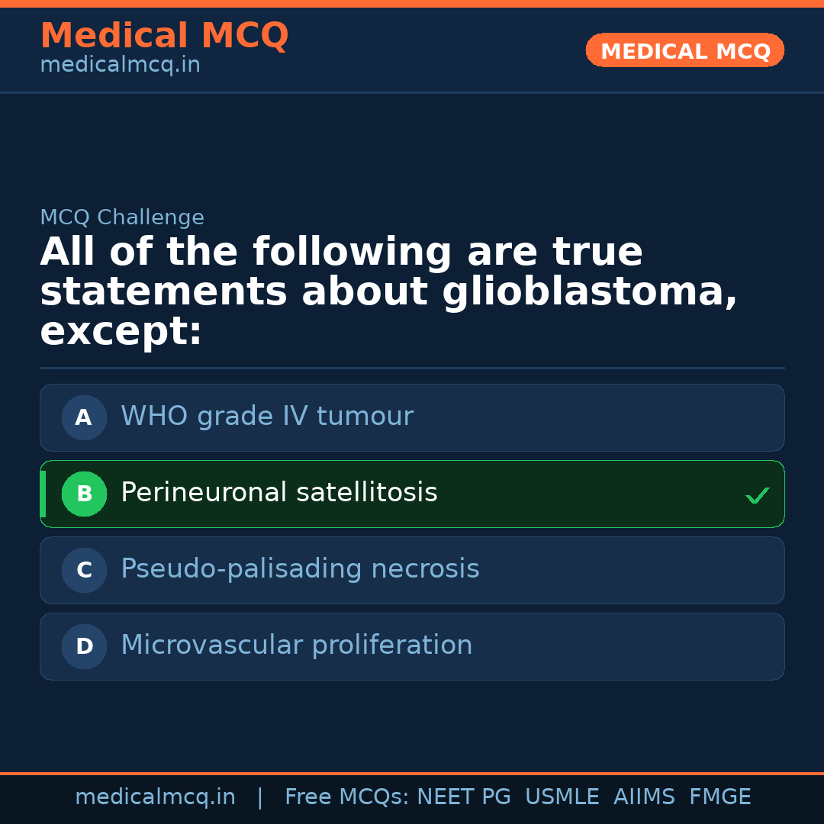Click 'FMGE' in the footer
The image size is (824, 824).
(x=719, y=797)
